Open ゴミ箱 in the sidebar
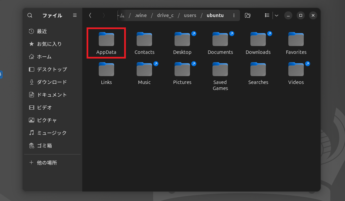The width and height of the screenshot is (345, 201). [44, 146]
